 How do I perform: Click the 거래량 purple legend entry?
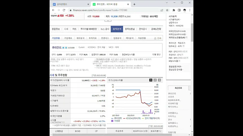[116, 121]
